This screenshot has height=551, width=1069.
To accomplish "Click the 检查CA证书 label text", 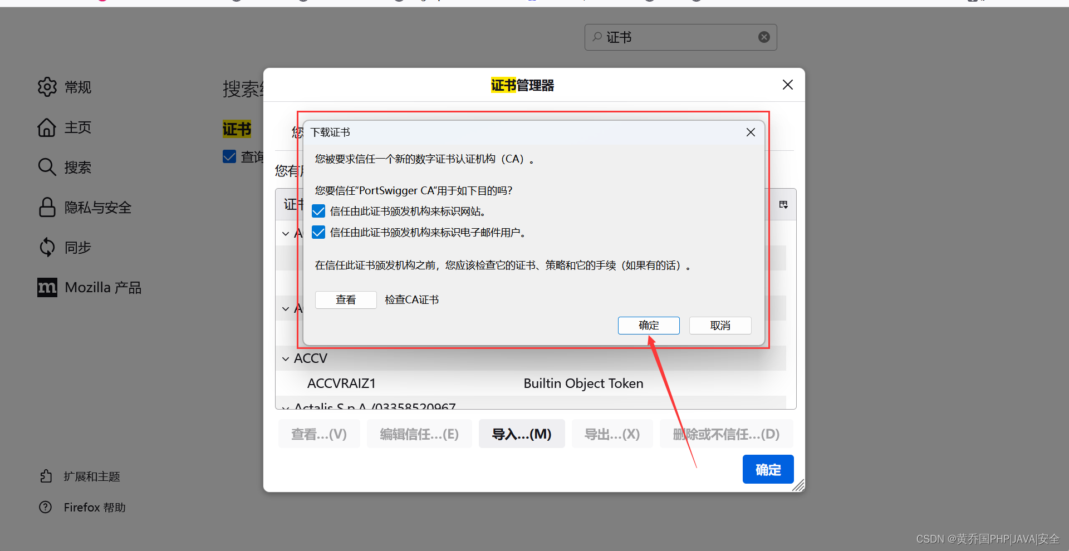I will pyautogui.click(x=412, y=300).
